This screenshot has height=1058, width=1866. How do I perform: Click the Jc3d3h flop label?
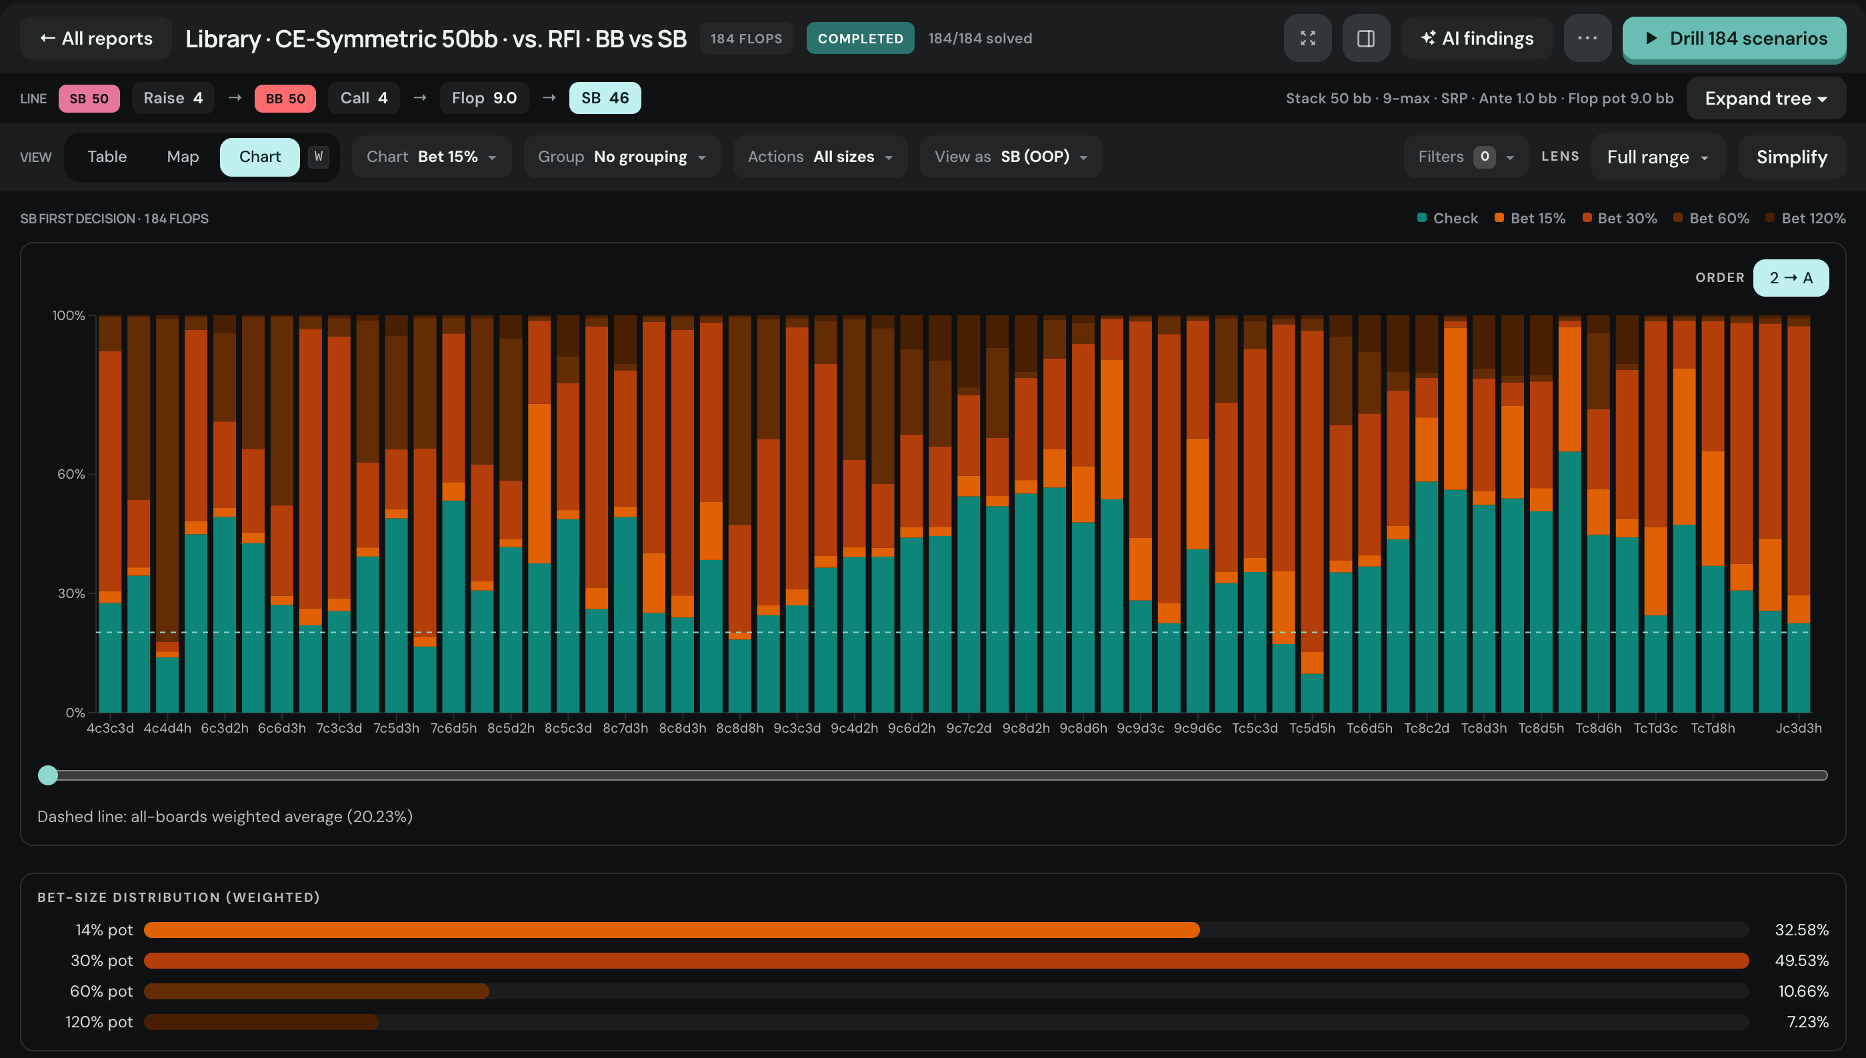coord(1799,728)
